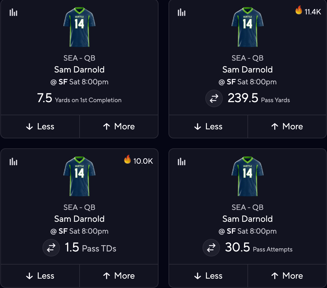Swap the alternate line for Pass Yards
The height and width of the screenshot is (288, 327).
click(x=214, y=98)
